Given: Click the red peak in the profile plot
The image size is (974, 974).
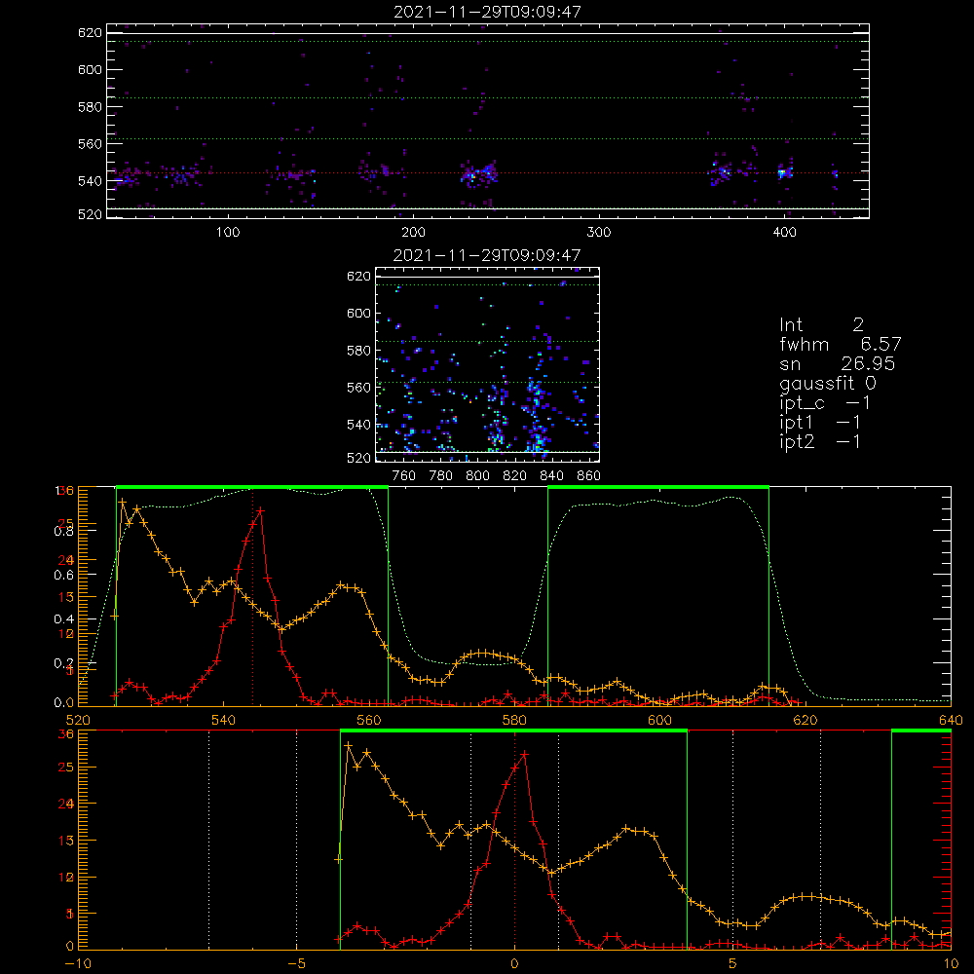Looking at the screenshot, I should (261, 510).
